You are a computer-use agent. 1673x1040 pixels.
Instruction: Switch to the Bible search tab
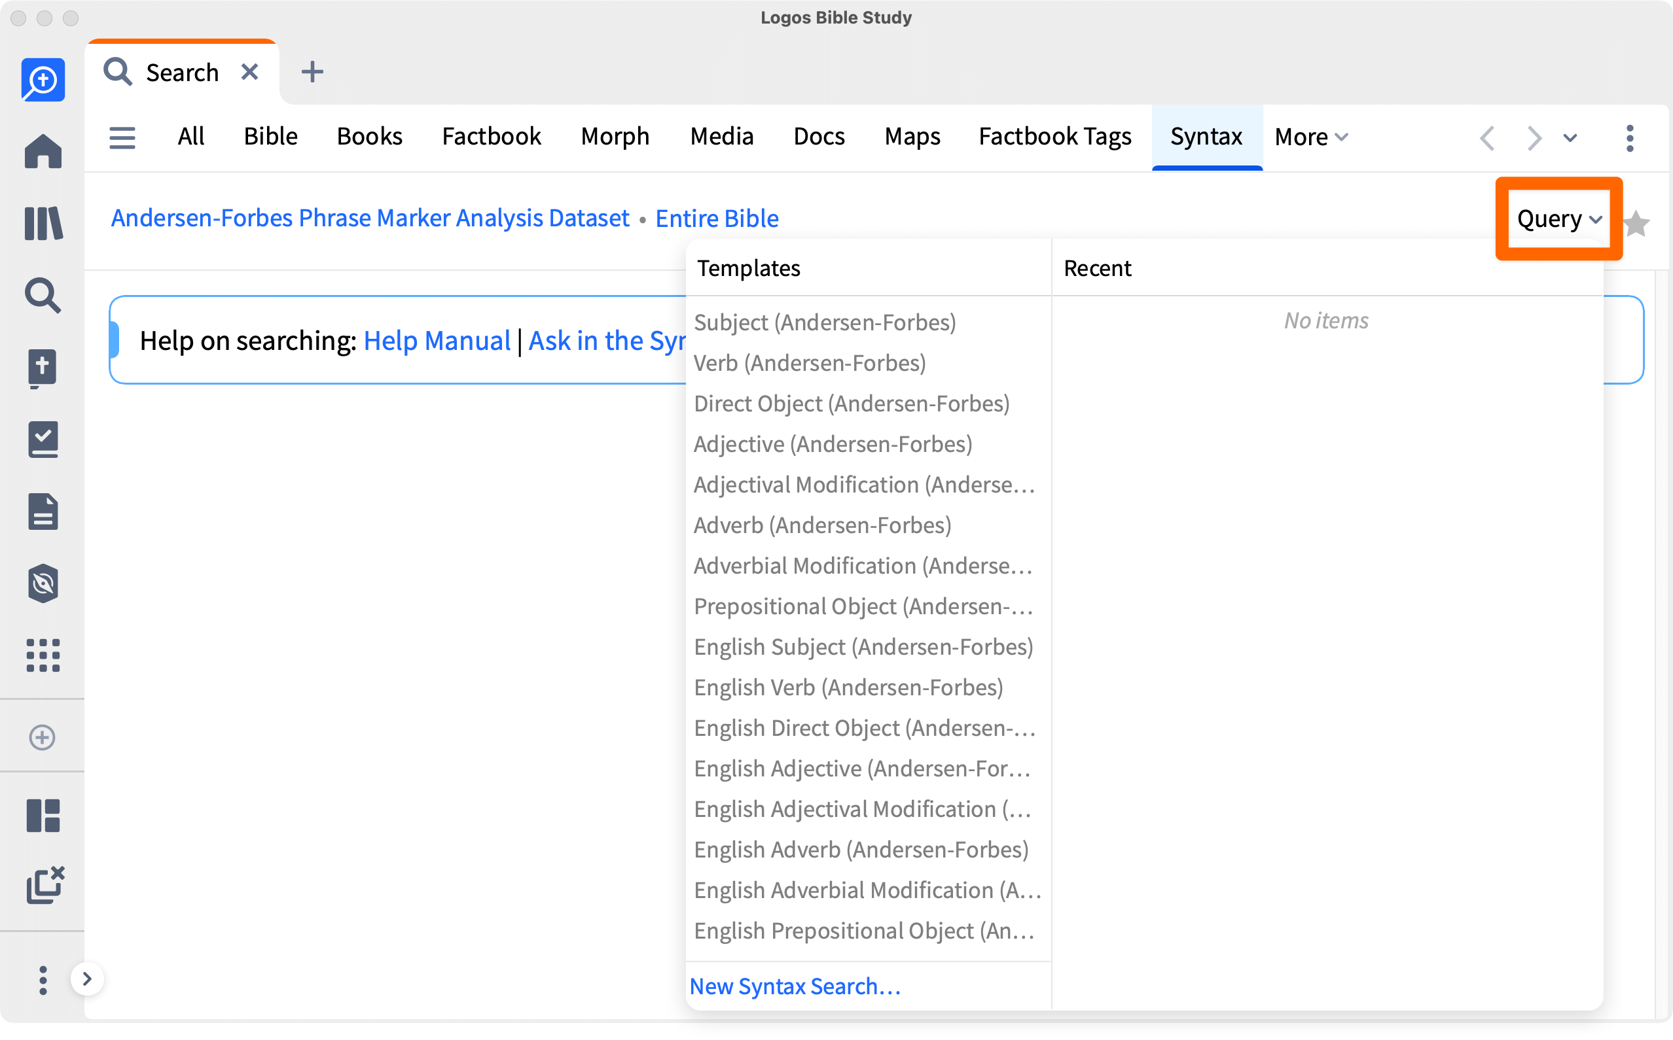click(270, 136)
